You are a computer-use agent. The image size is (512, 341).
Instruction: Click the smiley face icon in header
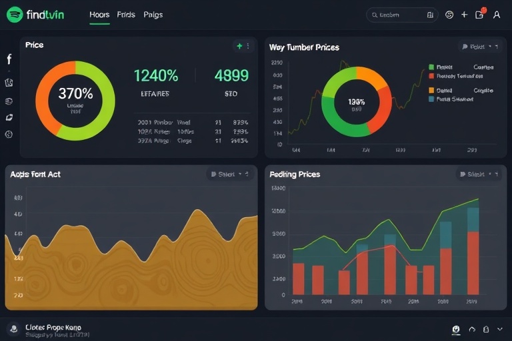(x=449, y=14)
